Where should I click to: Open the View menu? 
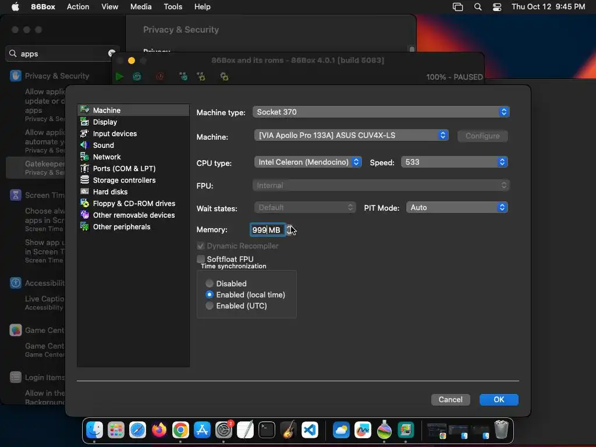point(109,6)
